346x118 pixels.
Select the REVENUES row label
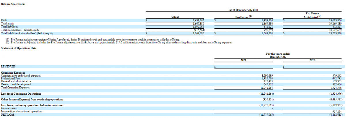pyautogui.click(x=8, y=66)
